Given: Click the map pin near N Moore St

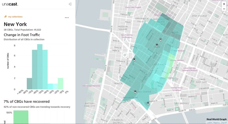Looking at the screenshot, I should 134,60.
